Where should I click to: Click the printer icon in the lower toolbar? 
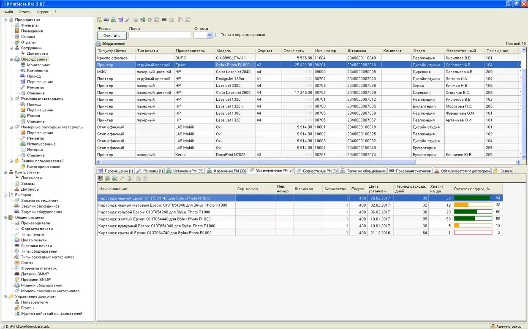tap(114, 178)
